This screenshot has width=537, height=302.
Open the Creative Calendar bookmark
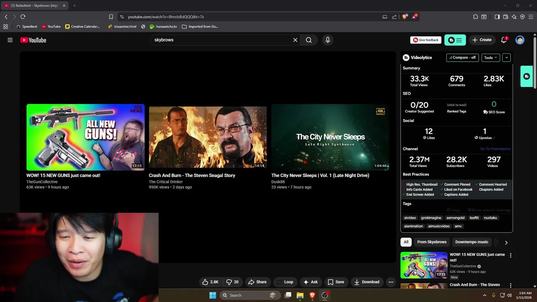click(x=83, y=26)
